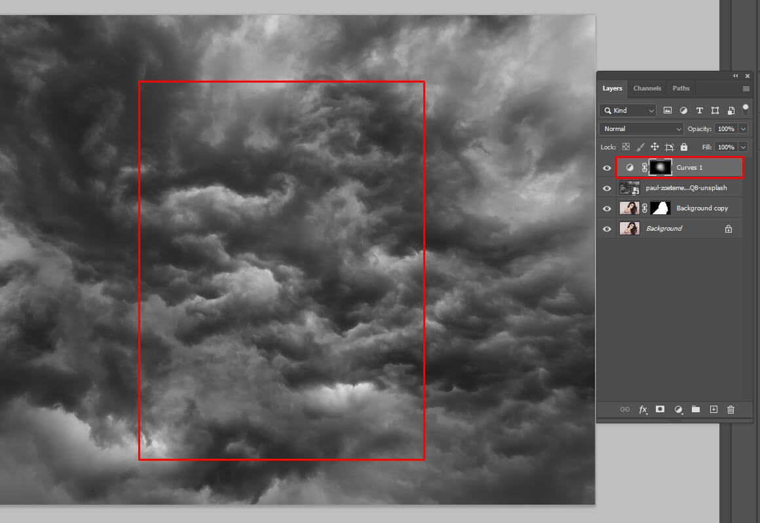The width and height of the screenshot is (760, 523).
Task: Hide the Curves 1 layer
Action: [607, 168]
